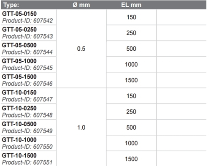This screenshot has width=211, height=166.
Task: Click the Ø mm column header
Action: 81,5
